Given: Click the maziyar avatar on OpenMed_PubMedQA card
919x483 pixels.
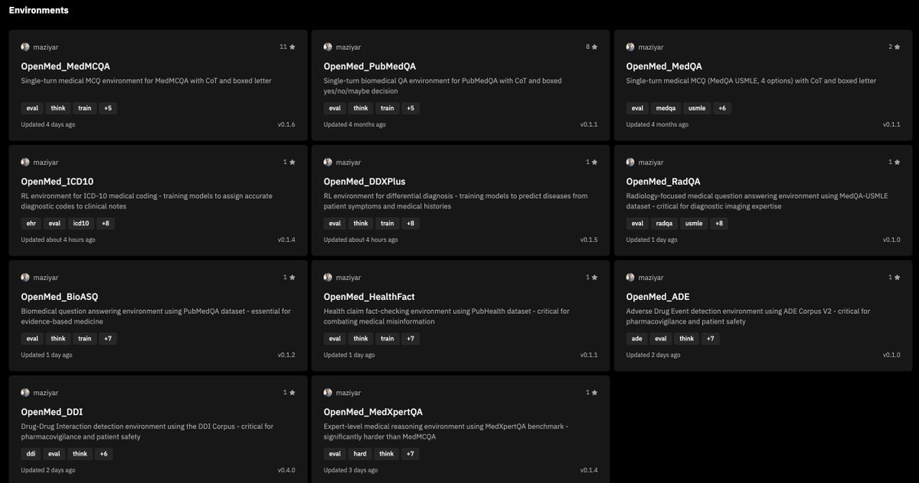Looking at the screenshot, I should click(x=328, y=47).
